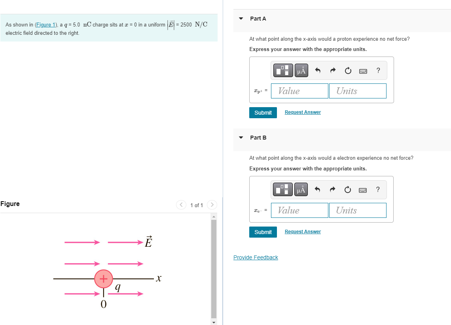Redo entry using Part A redo arrow
451x325 pixels.
(332, 70)
